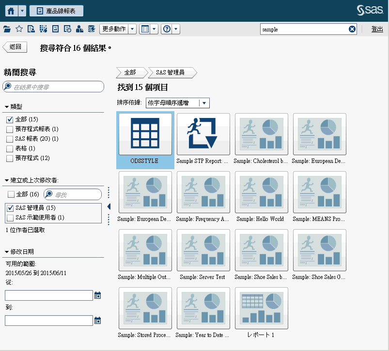Uncheck the SAS 管理員 (15) author filter

point(10,208)
